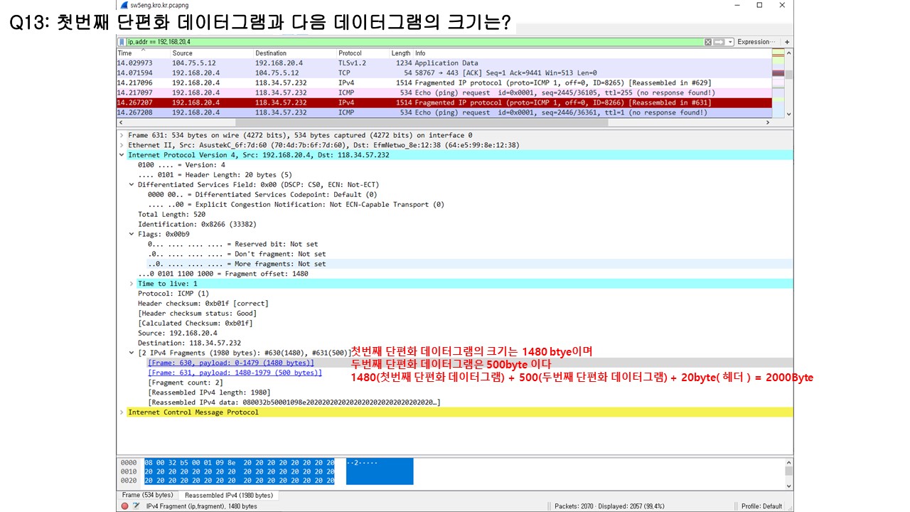The height and width of the screenshot is (512, 910).
Task: Sort by the Length column header
Action: (x=400, y=53)
